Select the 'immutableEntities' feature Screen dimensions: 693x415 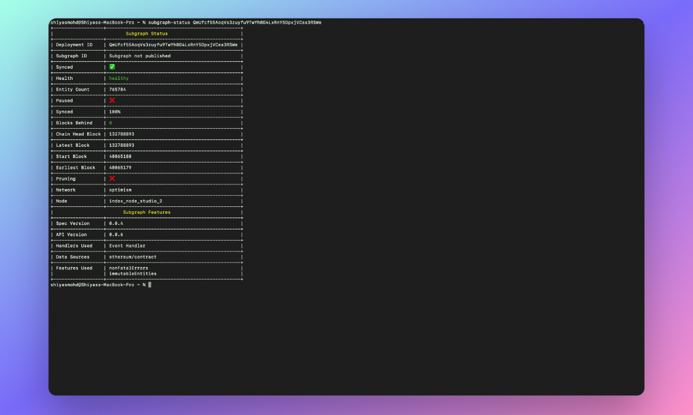pos(133,274)
